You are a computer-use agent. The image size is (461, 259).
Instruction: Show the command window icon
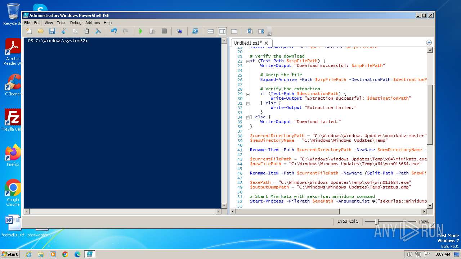tap(249, 31)
